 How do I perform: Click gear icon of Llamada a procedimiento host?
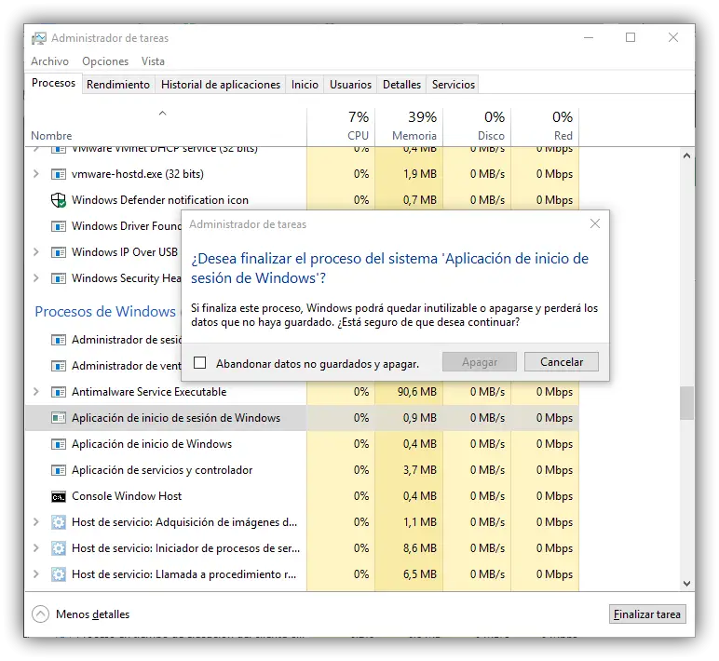(x=59, y=574)
